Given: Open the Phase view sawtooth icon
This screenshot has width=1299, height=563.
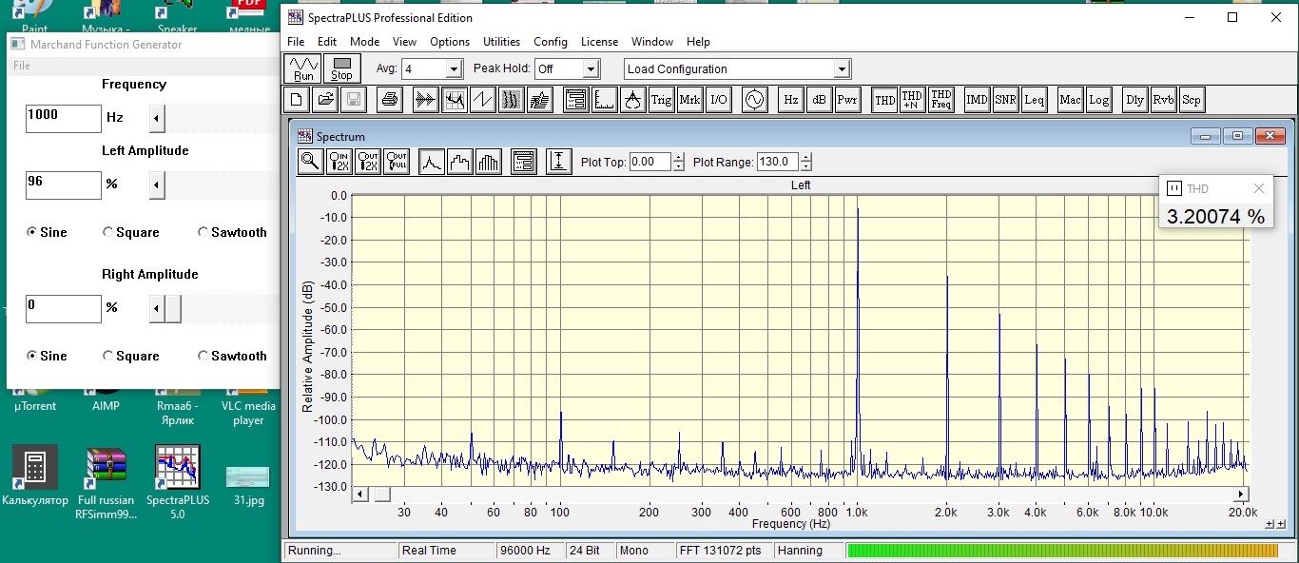Looking at the screenshot, I should 482,100.
